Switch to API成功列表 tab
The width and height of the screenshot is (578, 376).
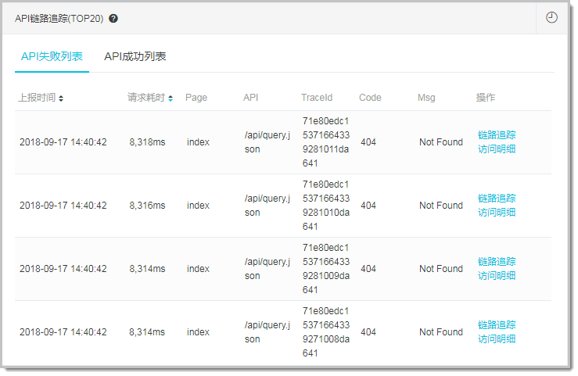coord(135,56)
